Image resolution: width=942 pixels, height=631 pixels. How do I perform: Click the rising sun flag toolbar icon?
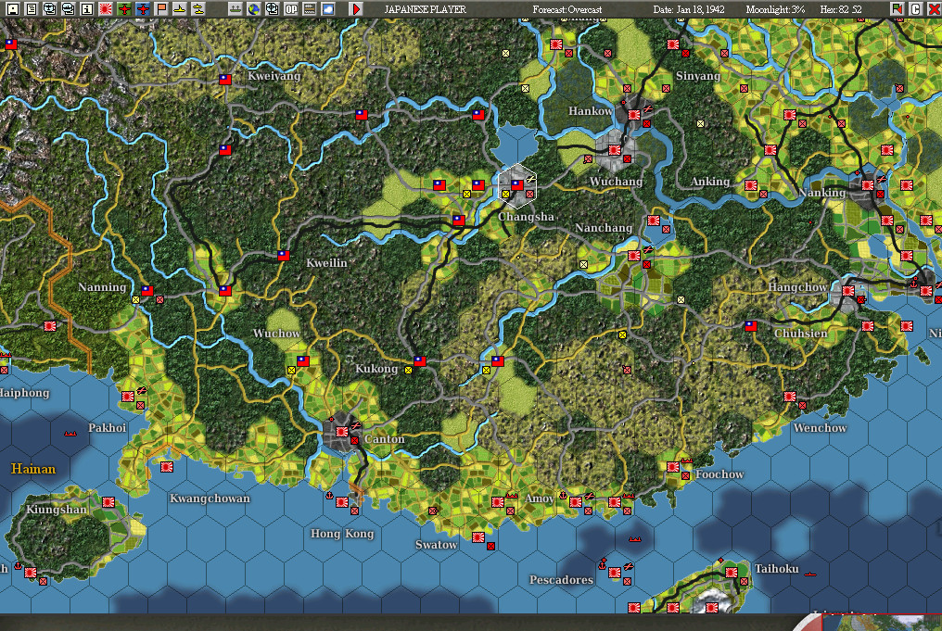click(x=106, y=9)
